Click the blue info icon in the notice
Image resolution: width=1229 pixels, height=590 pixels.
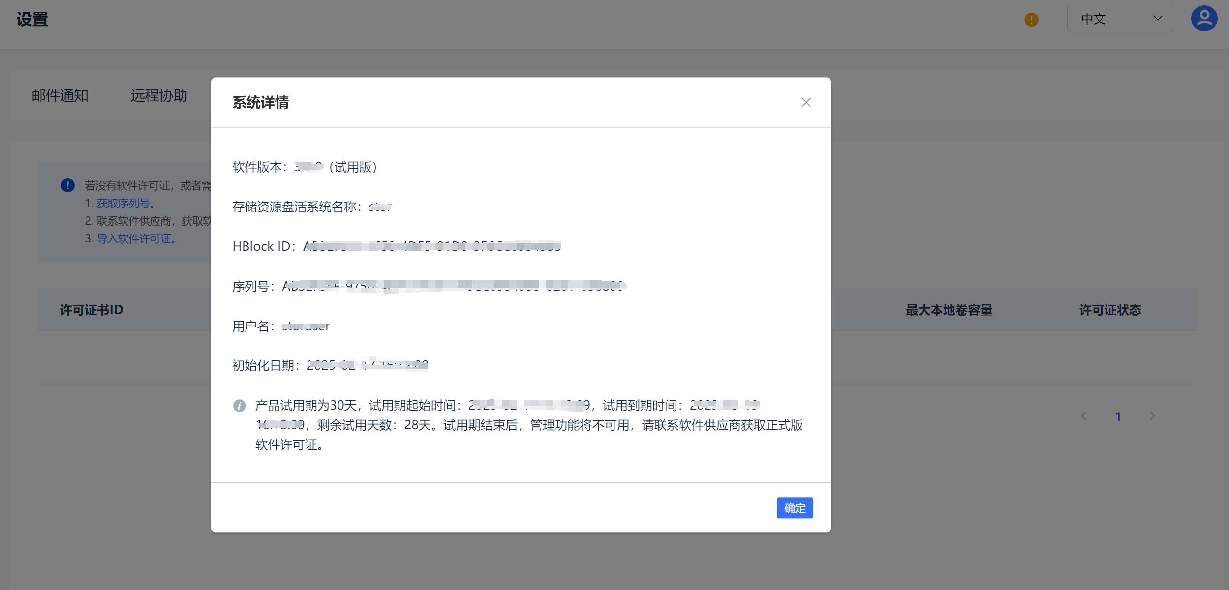68,185
